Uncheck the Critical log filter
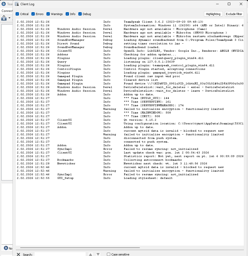The image size is (248, 256). click(x=17, y=14)
